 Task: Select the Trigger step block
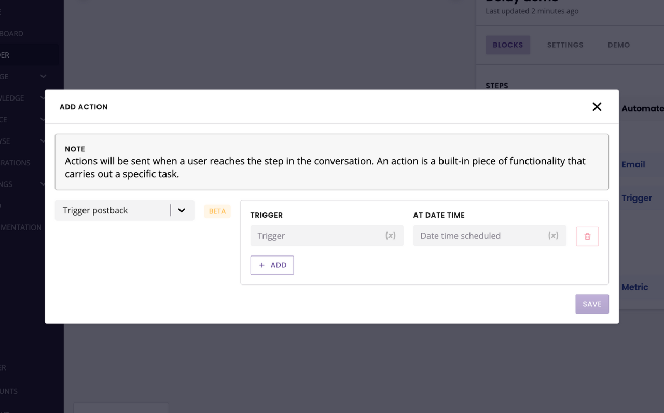click(x=637, y=198)
